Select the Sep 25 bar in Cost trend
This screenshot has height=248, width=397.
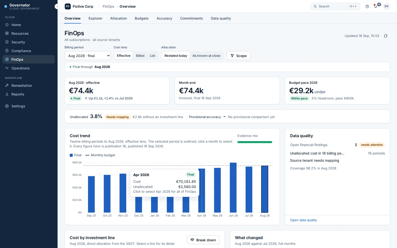pos(91,194)
